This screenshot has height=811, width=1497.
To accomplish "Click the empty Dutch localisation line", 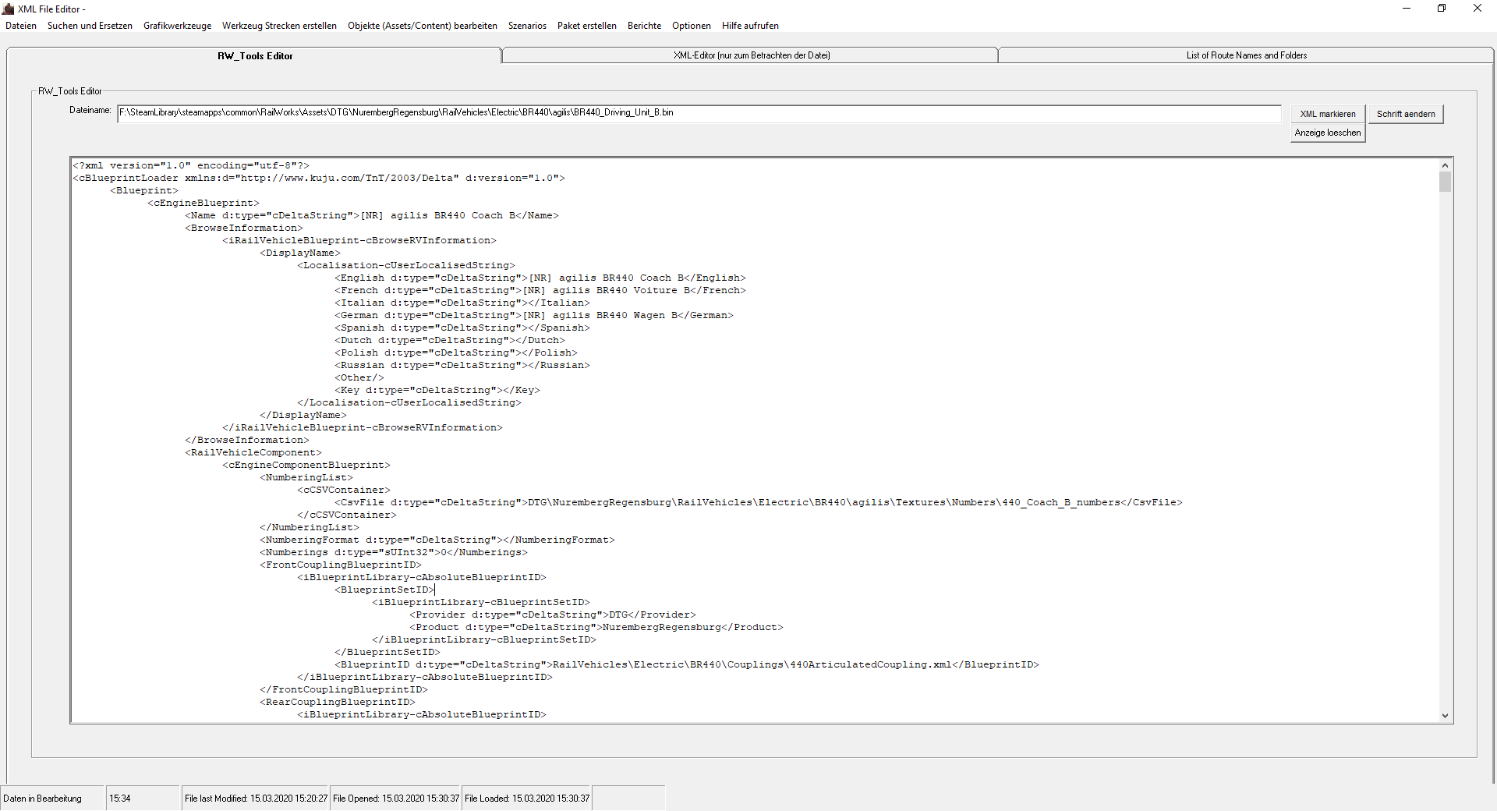I will pyautogui.click(x=450, y=340).
